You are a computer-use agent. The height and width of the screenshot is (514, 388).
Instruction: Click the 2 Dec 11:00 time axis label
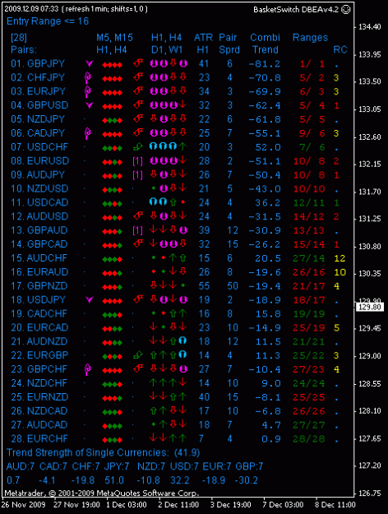178,504
